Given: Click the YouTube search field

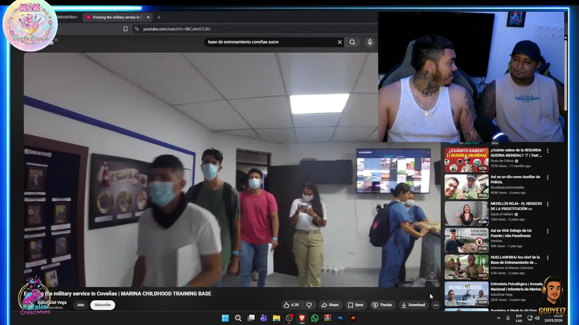Looking at the screenshot, I should click(x=271, y=42).
